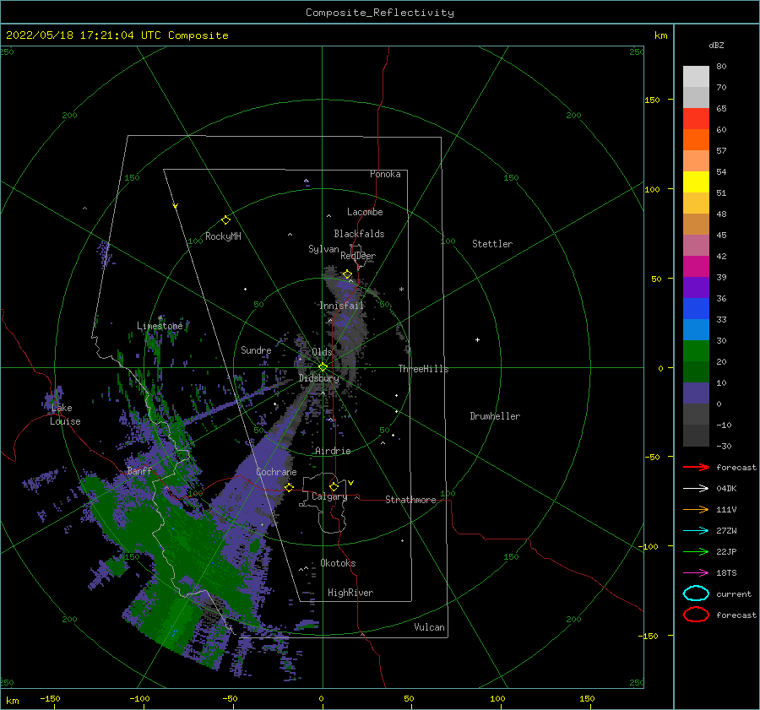Click the green 22JP arrow icon

click(x=696, y=551)
